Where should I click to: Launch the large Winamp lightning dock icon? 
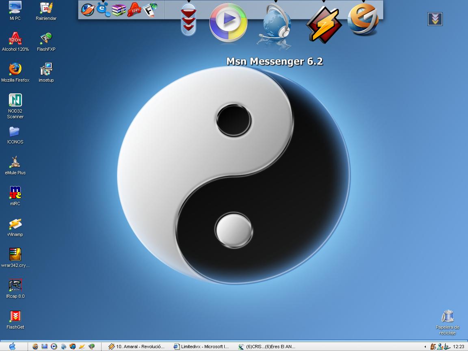[324, 25]
